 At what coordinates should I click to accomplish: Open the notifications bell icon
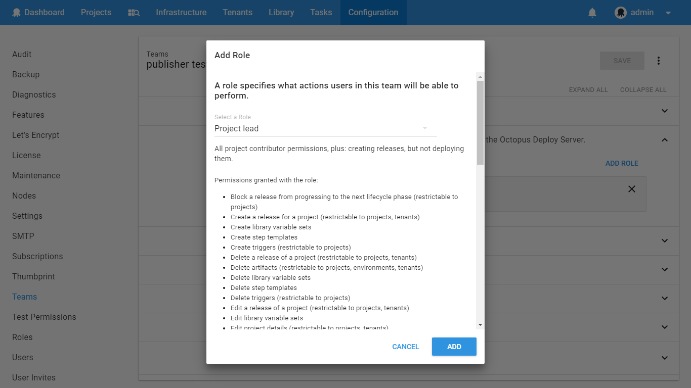593,12
